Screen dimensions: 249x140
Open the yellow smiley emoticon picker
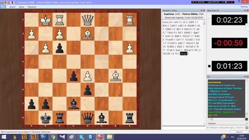pyautogui.click(x=247, y=128)
